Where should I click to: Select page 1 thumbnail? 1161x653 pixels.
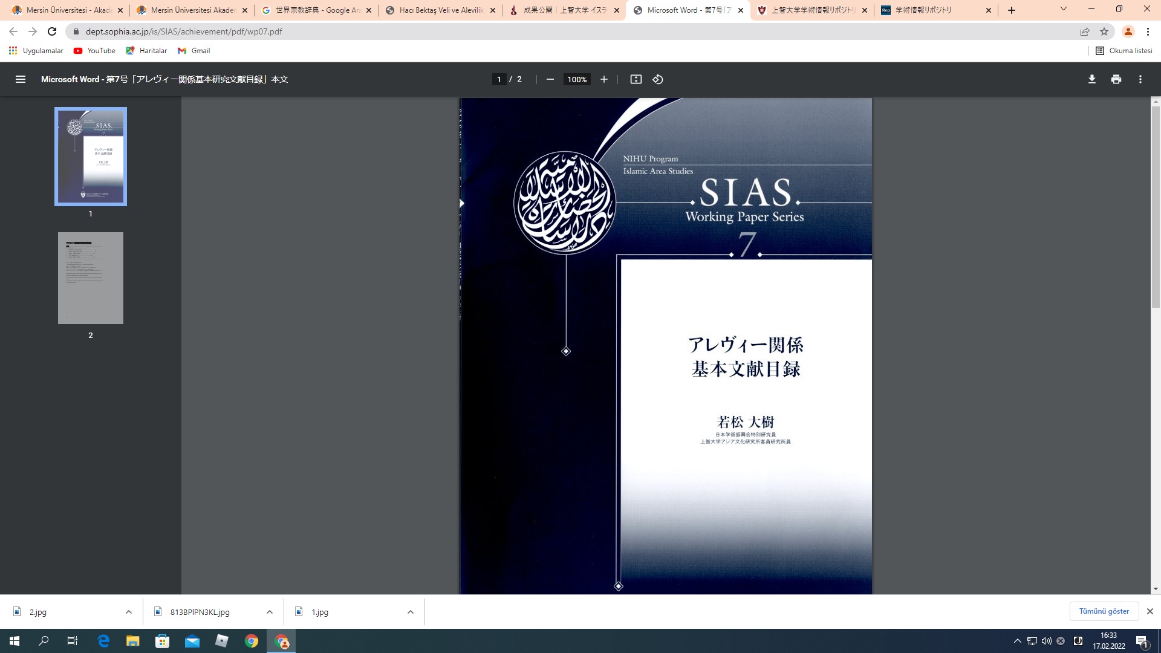pyautogui.click(x=91, y=157)
